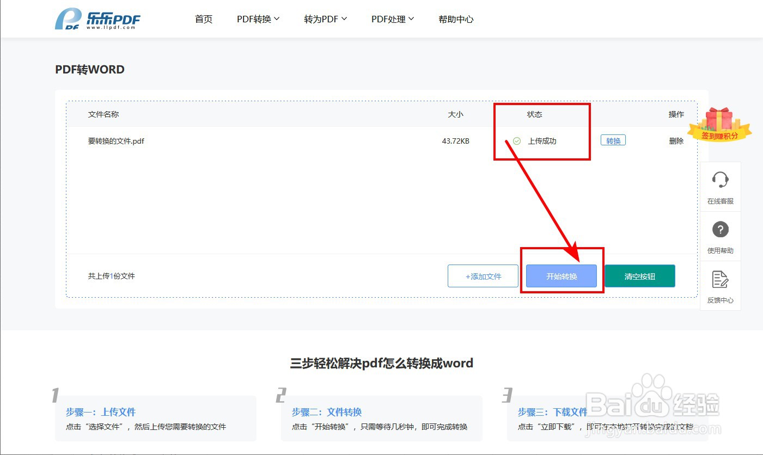The height and width of the screenshot is (455, 763).
Task: Click the 转换 button in the file row
Action: pos(613,140)
